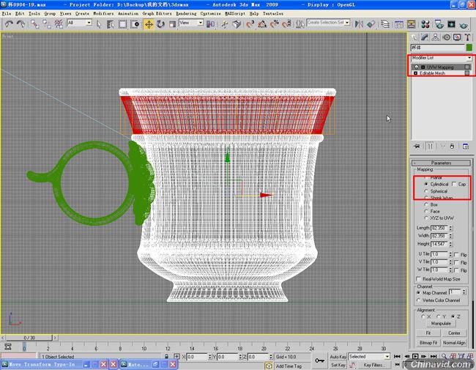This screenshot has width=476, height=370.
Task: Activate the Select and Move tool
Action: click(149, 24)
